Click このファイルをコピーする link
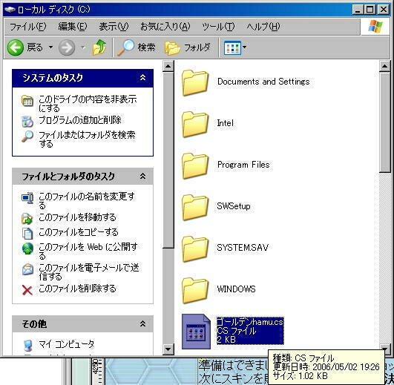The image size is (394, 385). [x=79, y=232]
